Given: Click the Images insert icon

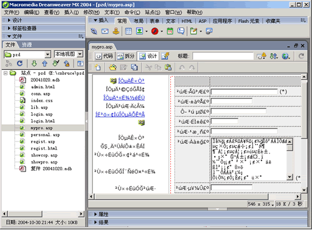Looking at the screenshot, I should [x=139, y=31].
